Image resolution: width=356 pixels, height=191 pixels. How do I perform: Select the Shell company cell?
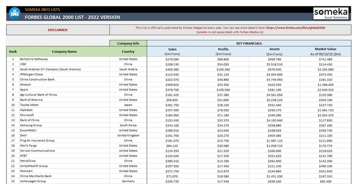tap(64, 135)
